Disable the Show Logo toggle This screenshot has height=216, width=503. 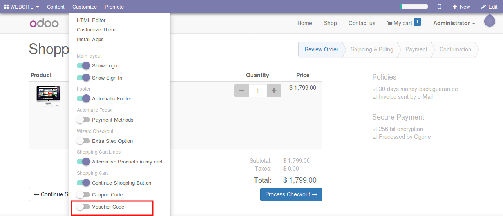[83, 65]
